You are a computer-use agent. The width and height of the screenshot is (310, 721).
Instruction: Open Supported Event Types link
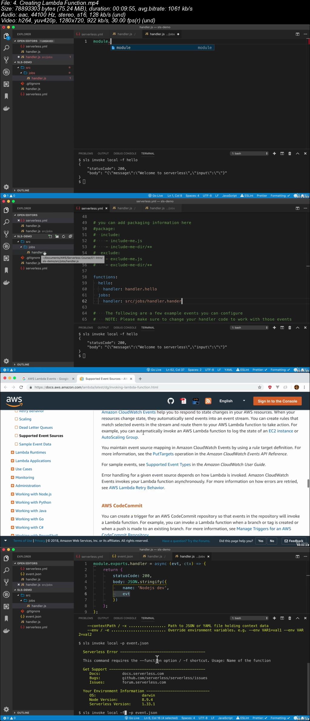click(x=168, y=465)
